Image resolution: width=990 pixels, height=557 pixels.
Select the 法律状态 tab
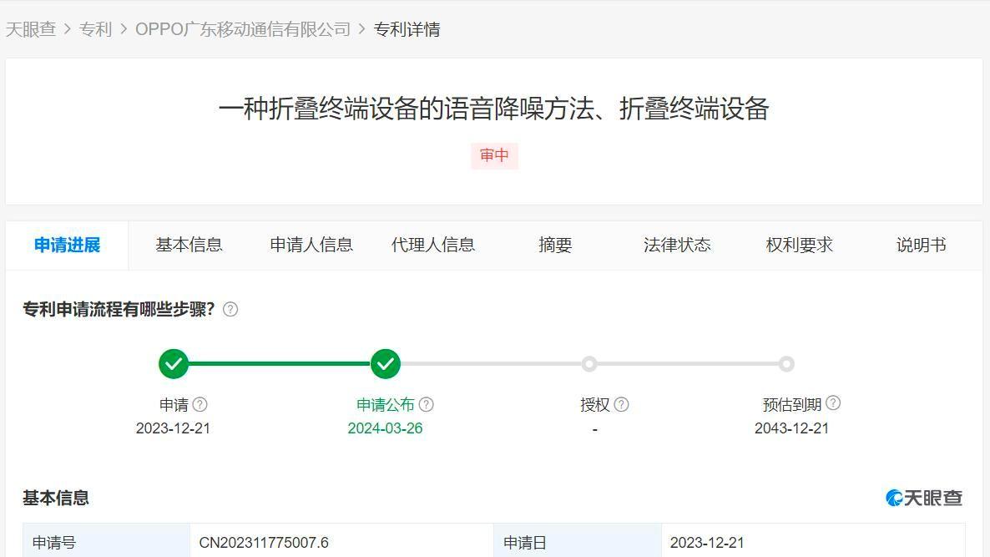pyautogui.click(x=677, y=245)
